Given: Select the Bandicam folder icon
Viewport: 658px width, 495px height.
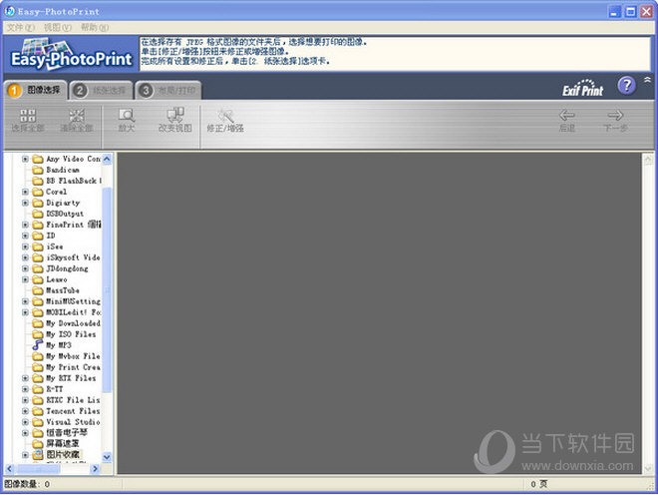Looking at the screenshot, I should (38, 170).
